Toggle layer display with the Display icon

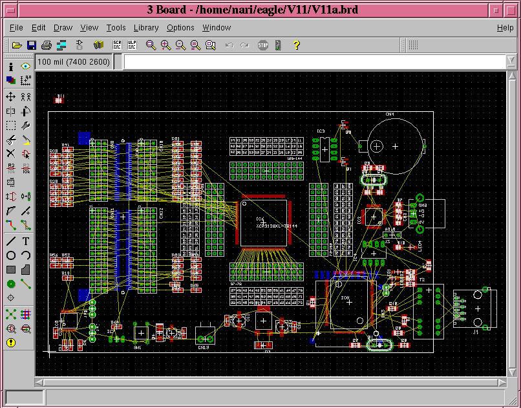point(11,80)
